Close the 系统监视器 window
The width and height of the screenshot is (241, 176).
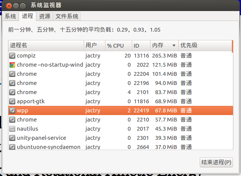(9, 6)
